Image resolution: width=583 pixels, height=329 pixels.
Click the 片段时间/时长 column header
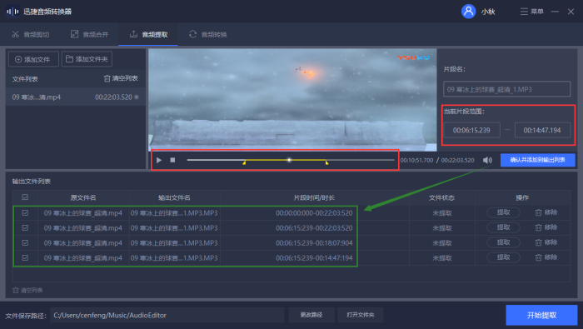tap(314, 197)
